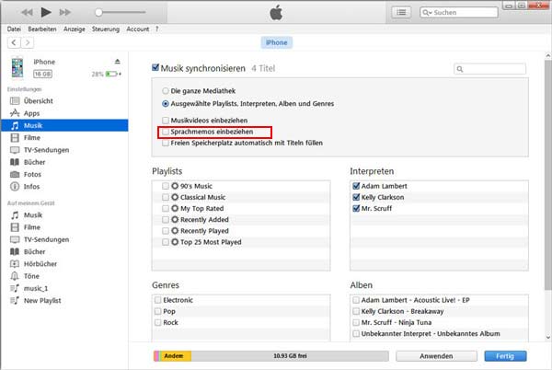Click the Andere storage bar segment
This screenshot has height=370, width=552.
[176, 356]
